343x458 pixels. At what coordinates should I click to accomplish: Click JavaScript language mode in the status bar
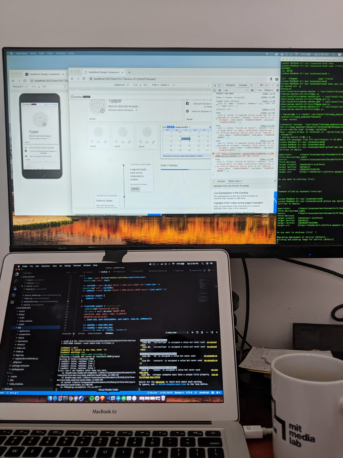tap(204, 392)
